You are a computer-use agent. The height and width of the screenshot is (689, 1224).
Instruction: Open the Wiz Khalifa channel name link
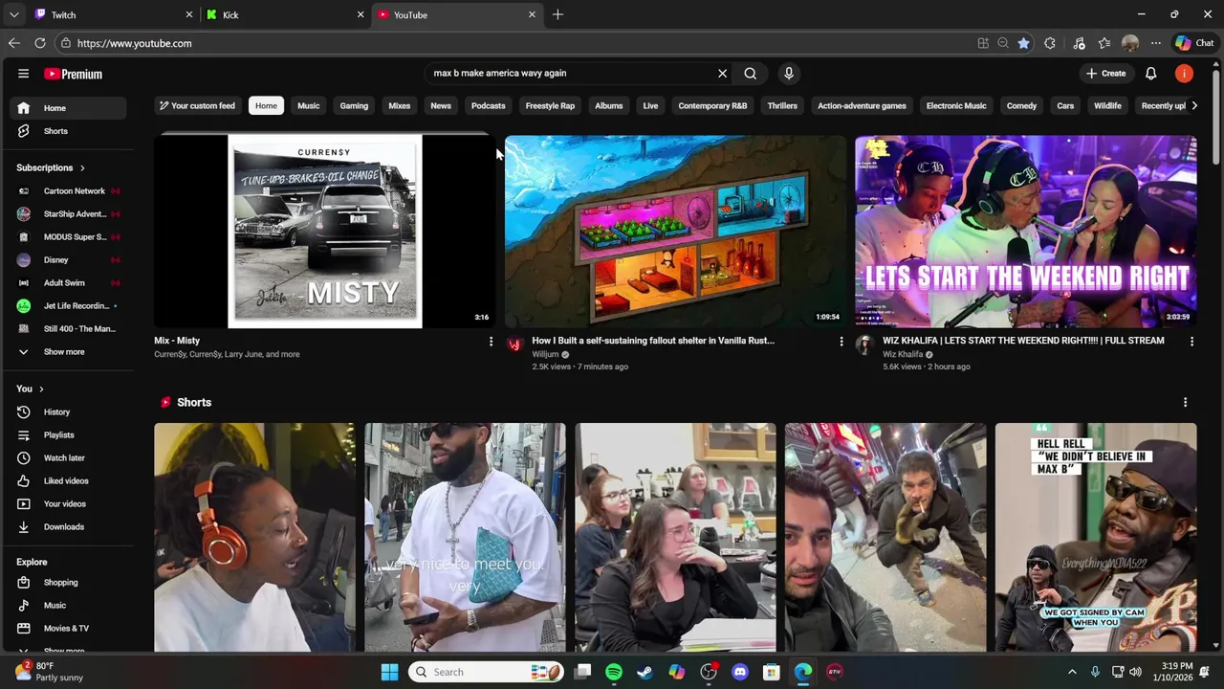pyautogui.click(x=903, y=354)
